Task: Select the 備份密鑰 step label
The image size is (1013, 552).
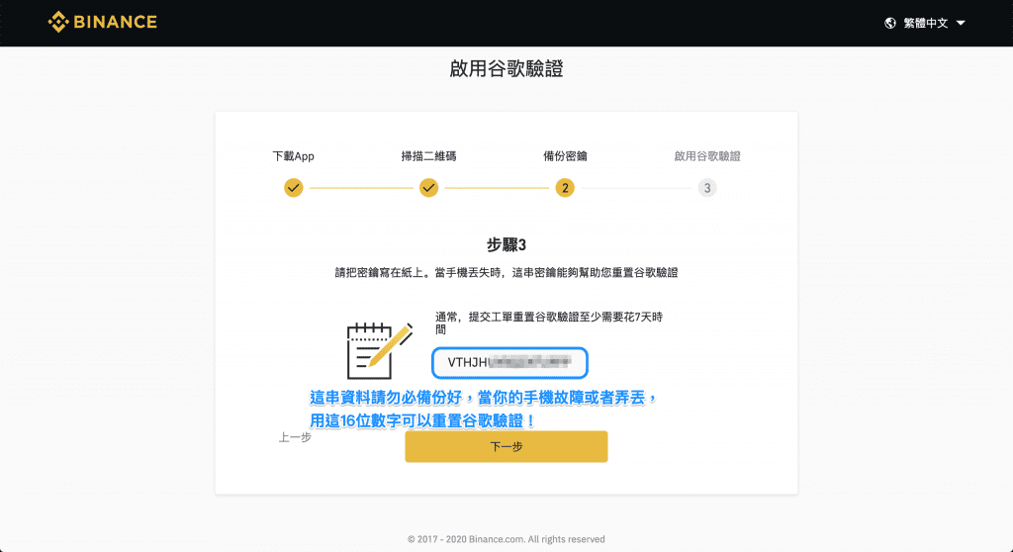Action: [565, 156]
